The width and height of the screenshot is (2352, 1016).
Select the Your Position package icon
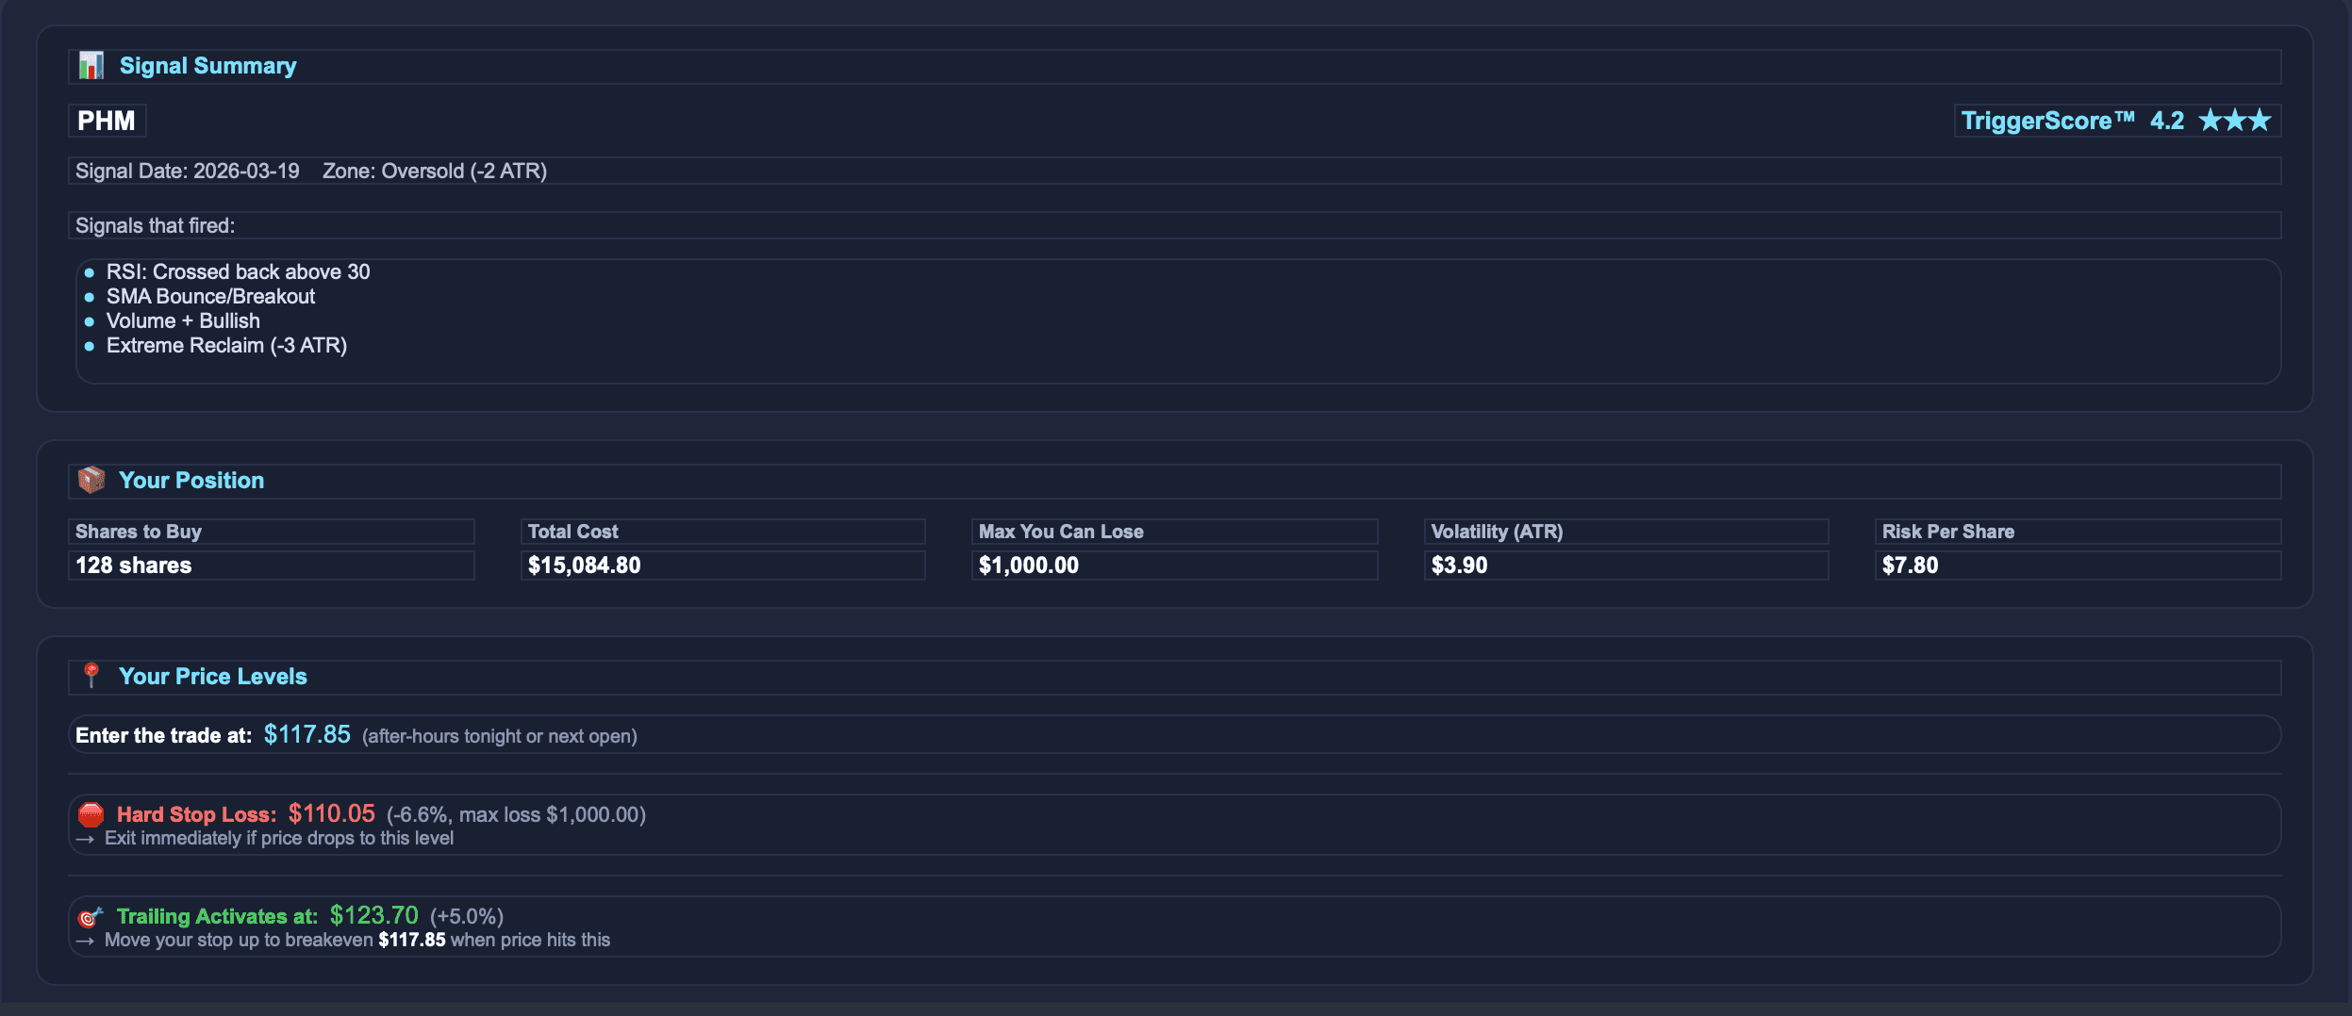90,480
